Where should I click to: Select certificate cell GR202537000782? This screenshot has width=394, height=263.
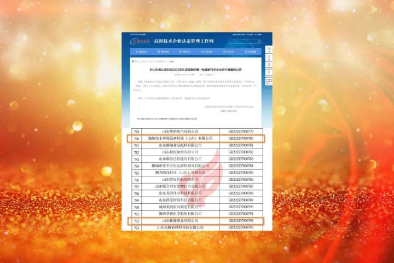pyautogui.click(x=241, y=152)
